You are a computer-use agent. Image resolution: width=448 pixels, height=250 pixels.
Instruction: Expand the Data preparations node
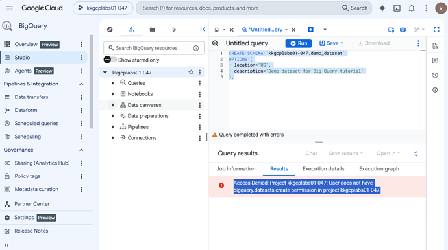coord(112,116)
